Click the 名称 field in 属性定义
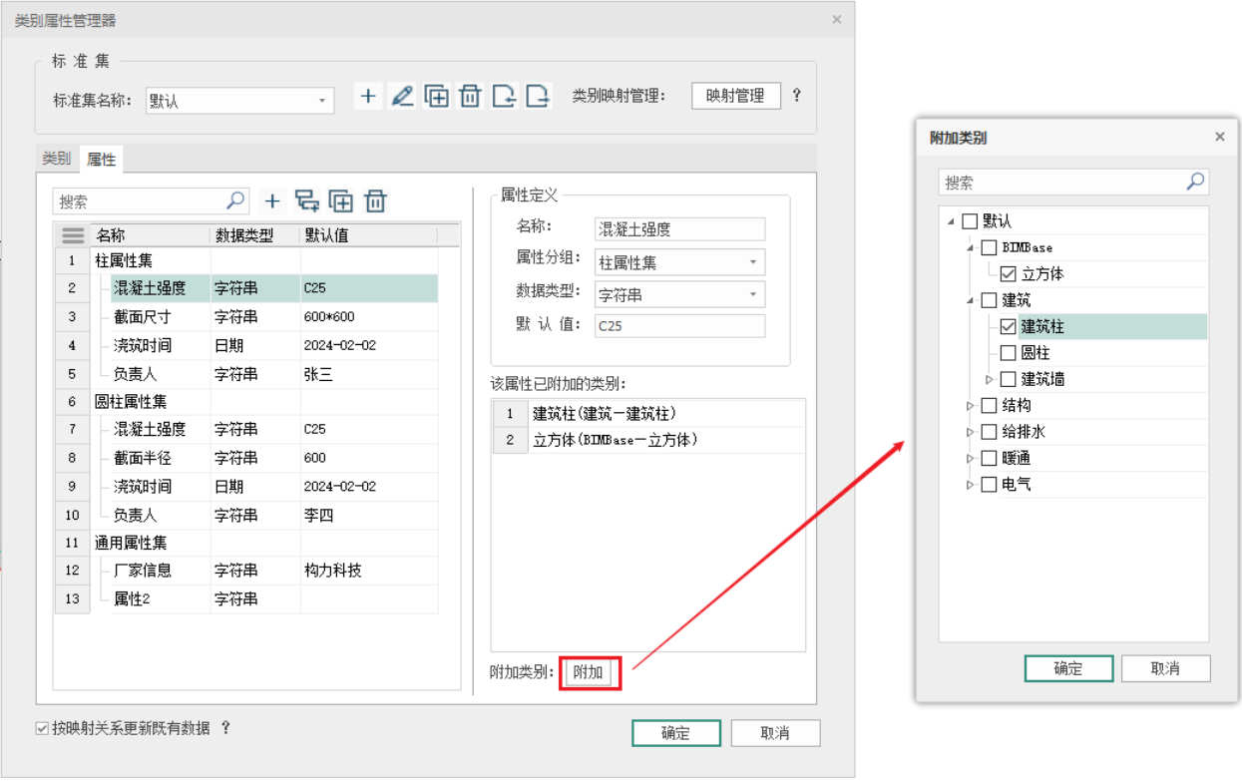 tap(678, 229)
